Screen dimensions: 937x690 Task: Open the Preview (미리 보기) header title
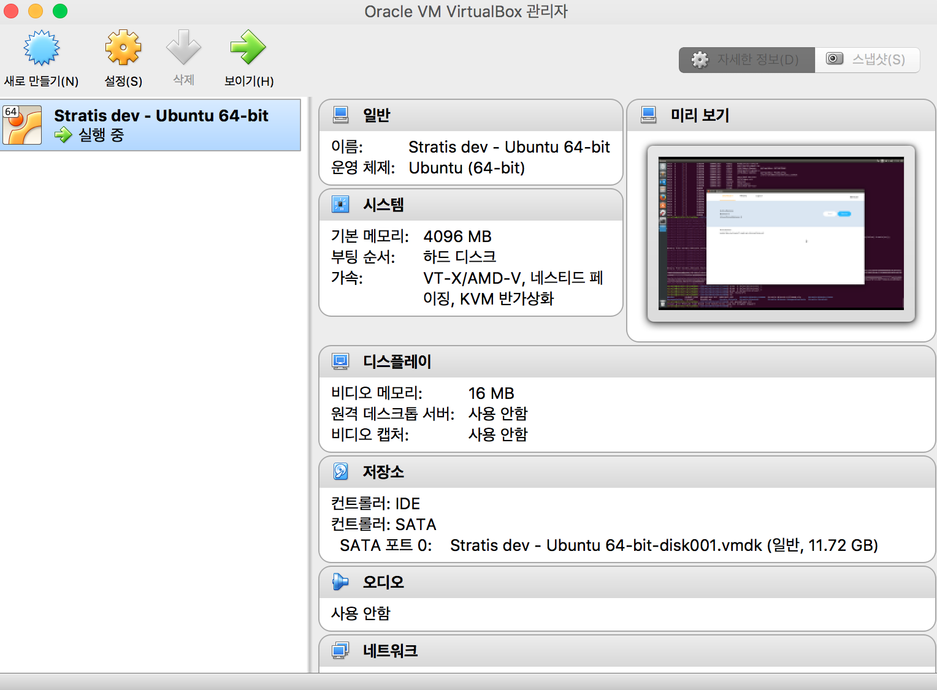click(x=700, y=115)
